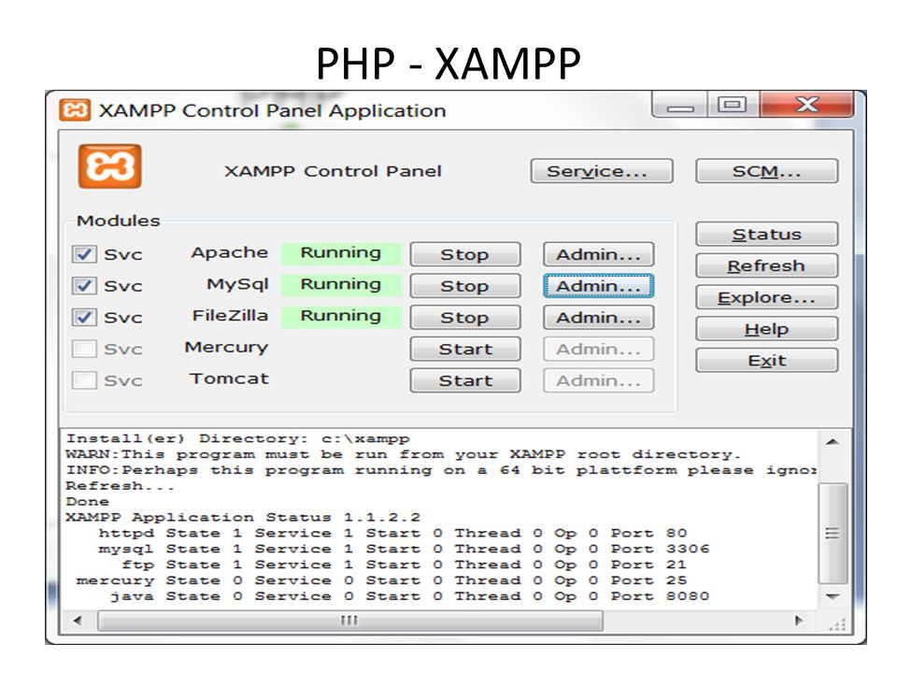The height and width of the screenshot is (673, 897).
Task: Click the XAMPP title bar logo icon
Action: pos(75,110)
